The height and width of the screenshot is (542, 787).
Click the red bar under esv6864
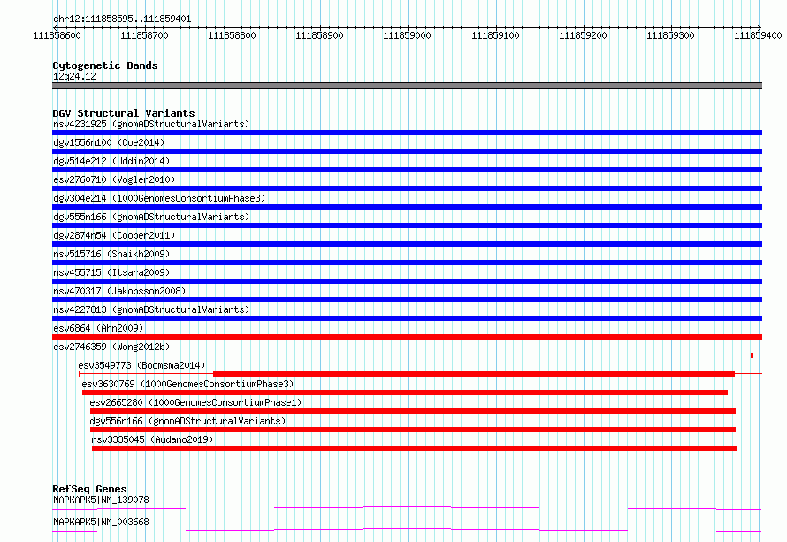[407, 337]
